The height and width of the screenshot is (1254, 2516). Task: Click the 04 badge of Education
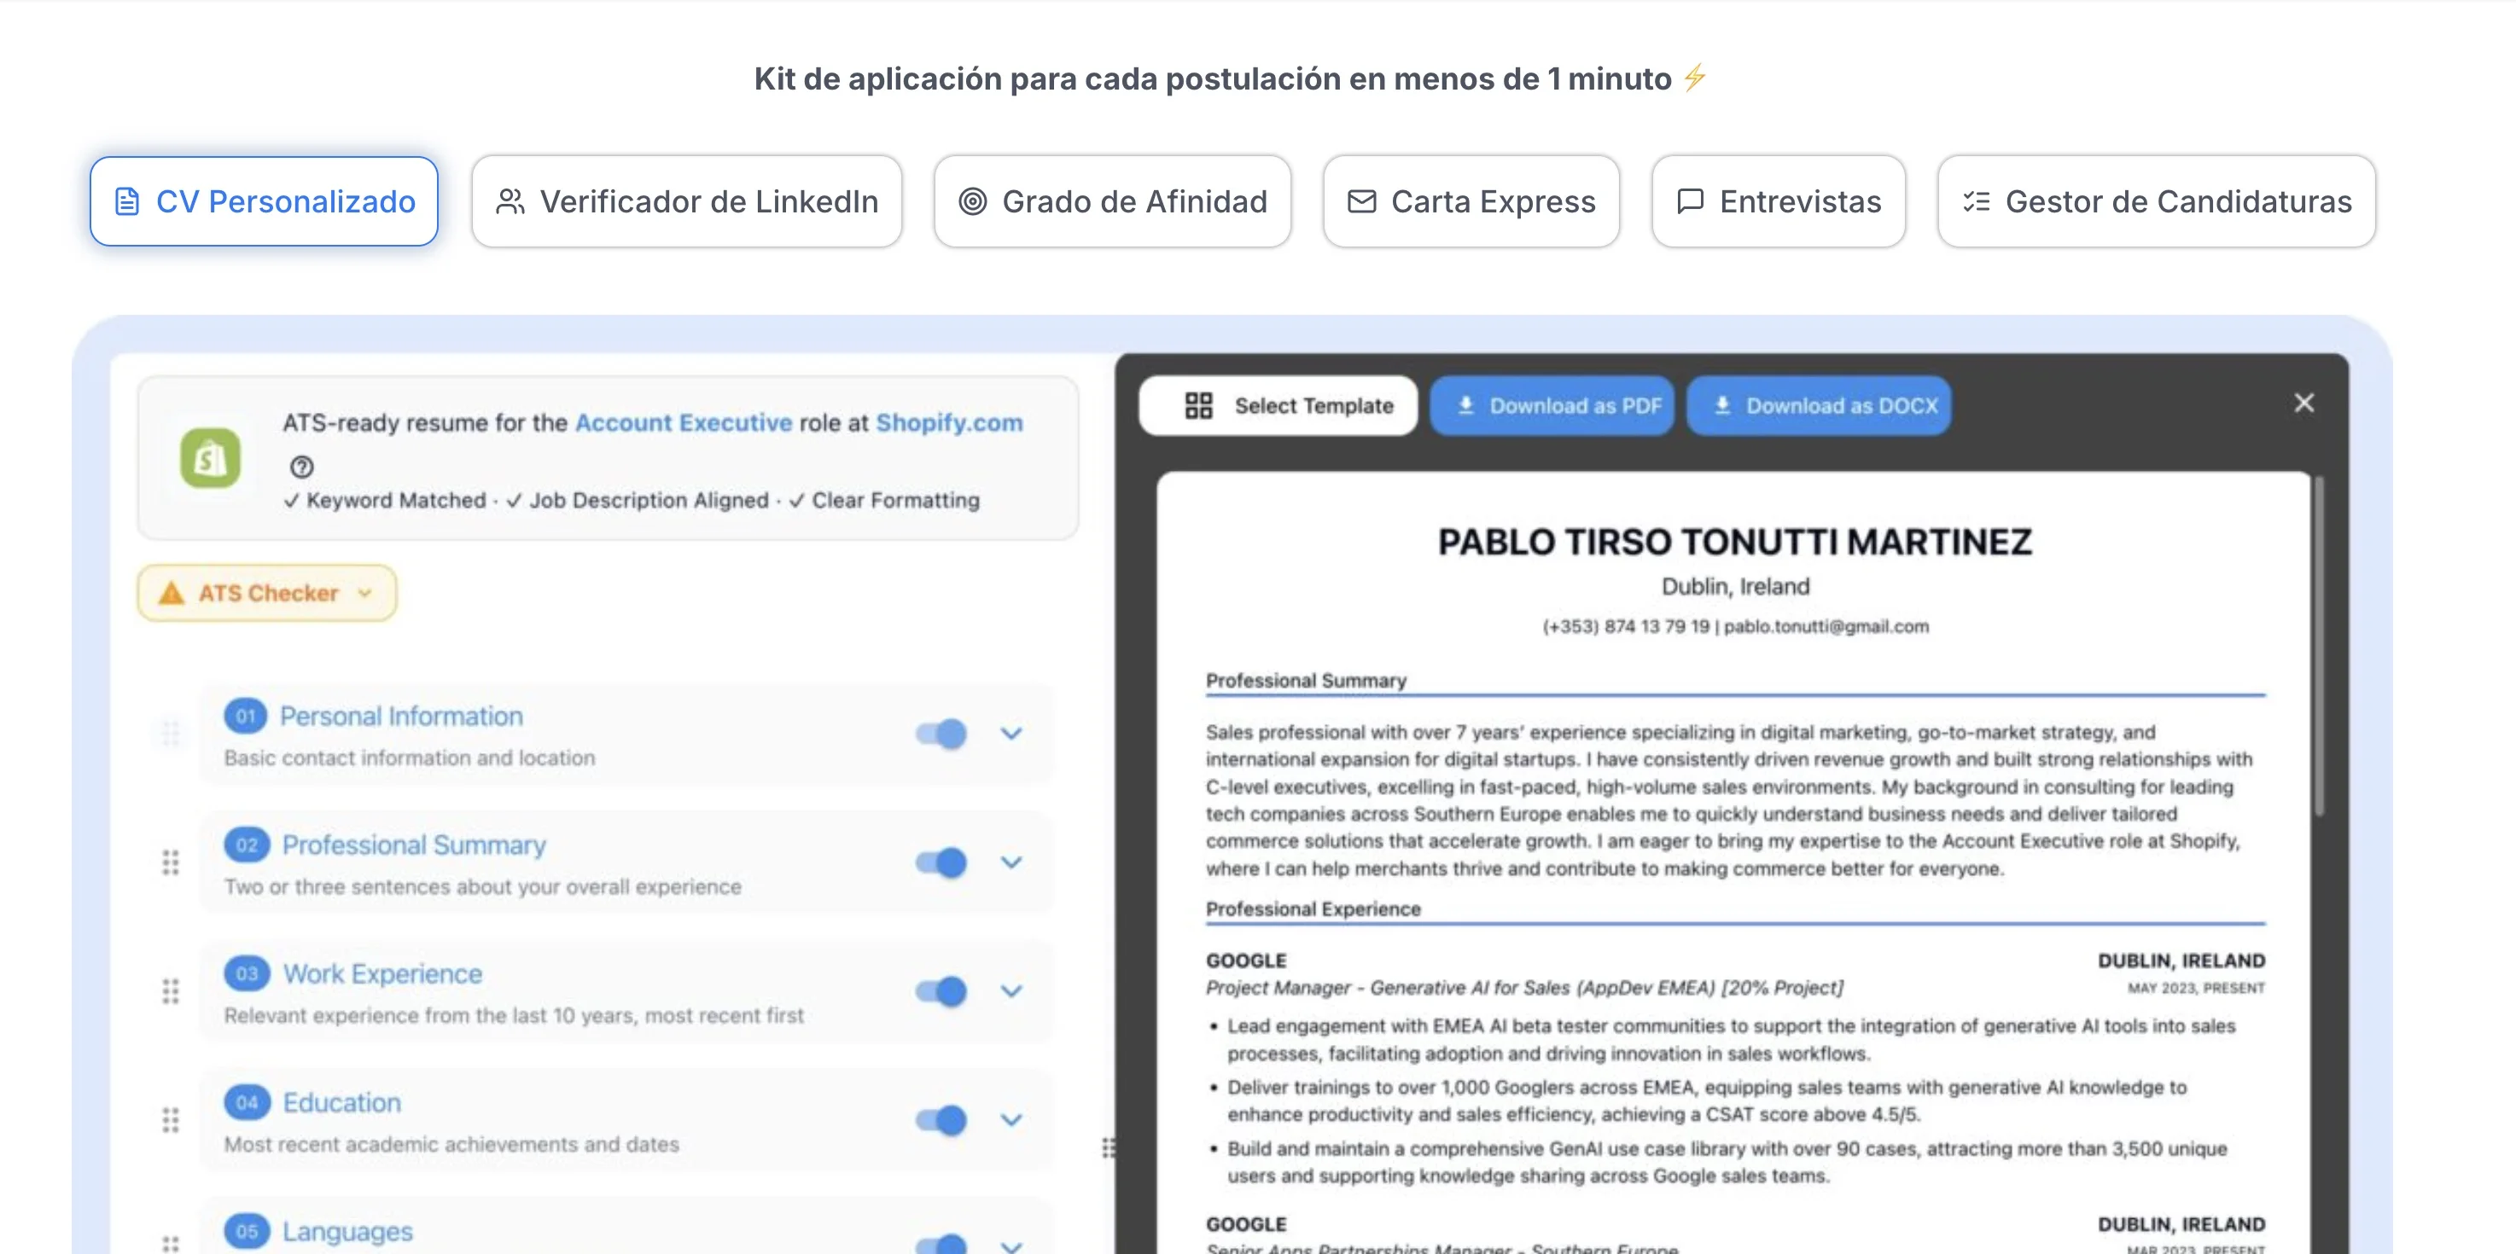point(246,1102)
